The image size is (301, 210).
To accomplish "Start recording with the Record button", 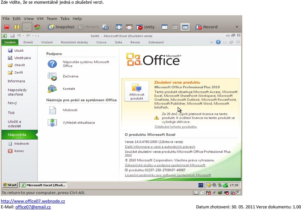I will point(206,27).
